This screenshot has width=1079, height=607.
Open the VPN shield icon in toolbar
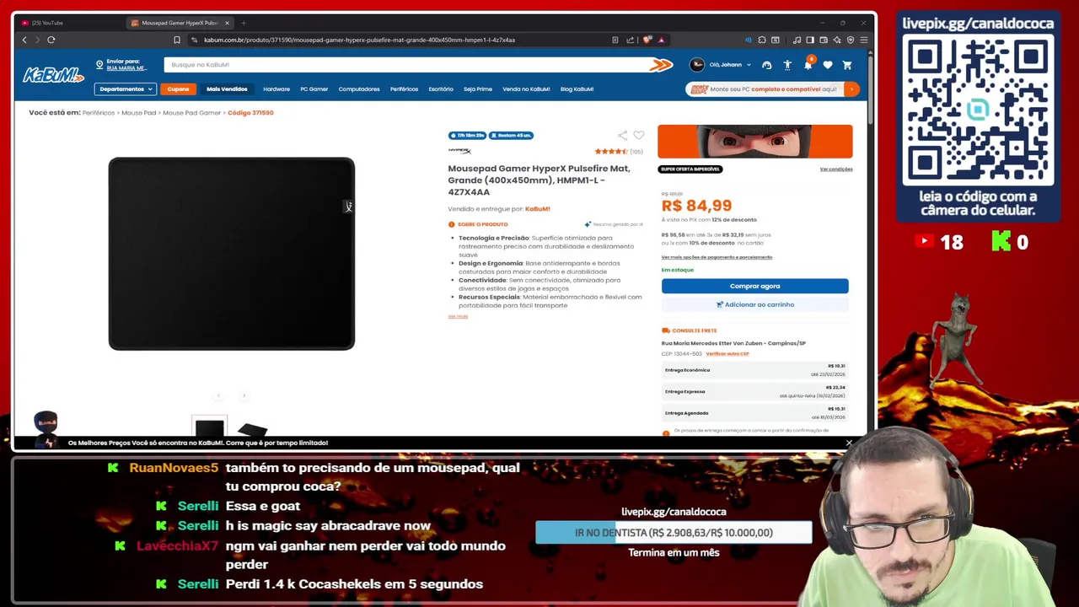coord(851,40)
